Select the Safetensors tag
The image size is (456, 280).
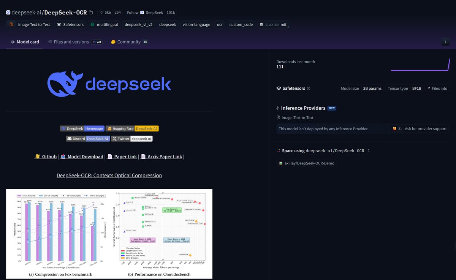tap(70, 24)
